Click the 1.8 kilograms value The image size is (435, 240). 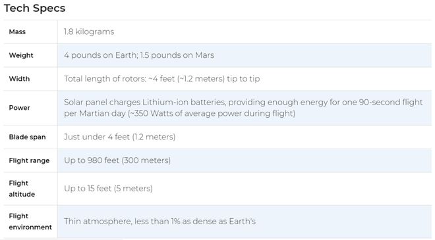tap(89, 32)
